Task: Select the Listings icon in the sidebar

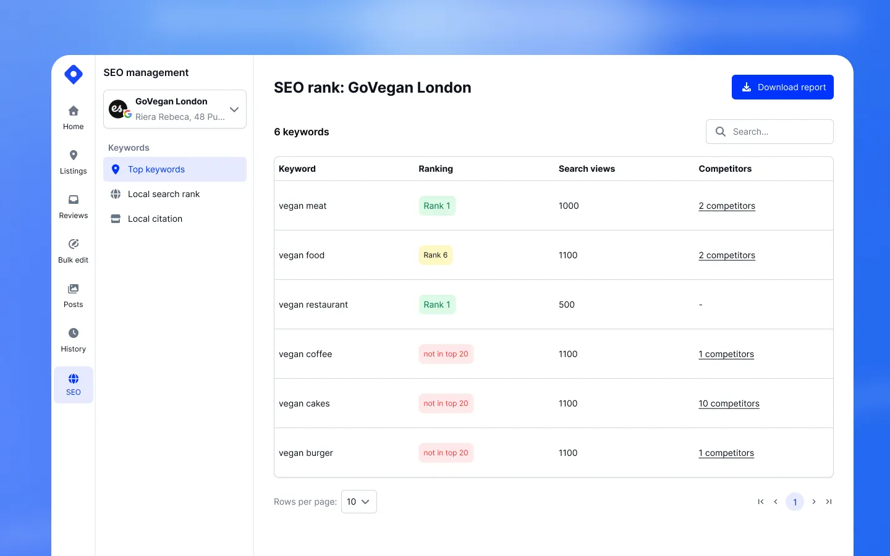Action: coord(73,161)
